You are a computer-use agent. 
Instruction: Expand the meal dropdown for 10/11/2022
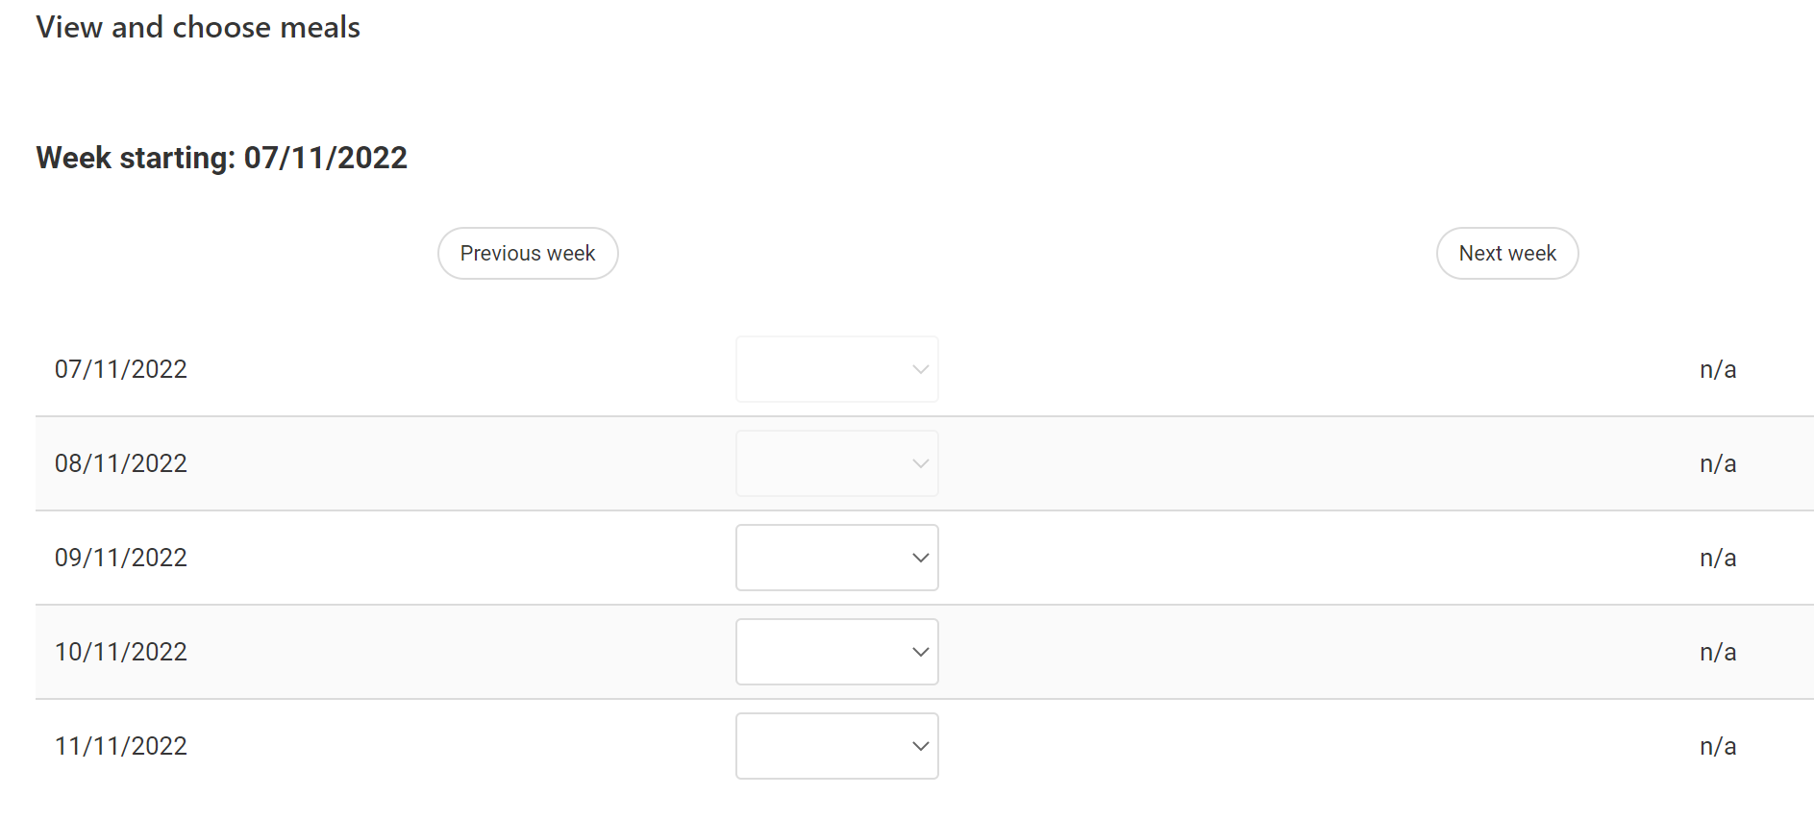[x=836, y=652]
